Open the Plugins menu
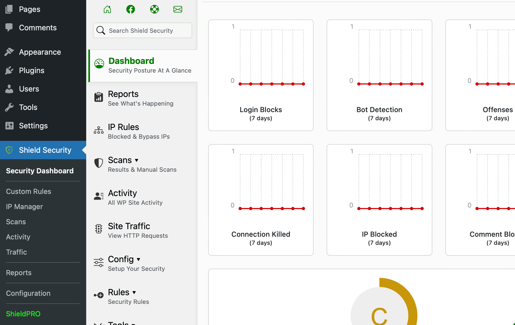This screenshot has width=515, height=325. click(31, 70)
